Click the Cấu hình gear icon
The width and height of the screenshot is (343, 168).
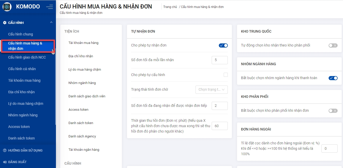5,23
